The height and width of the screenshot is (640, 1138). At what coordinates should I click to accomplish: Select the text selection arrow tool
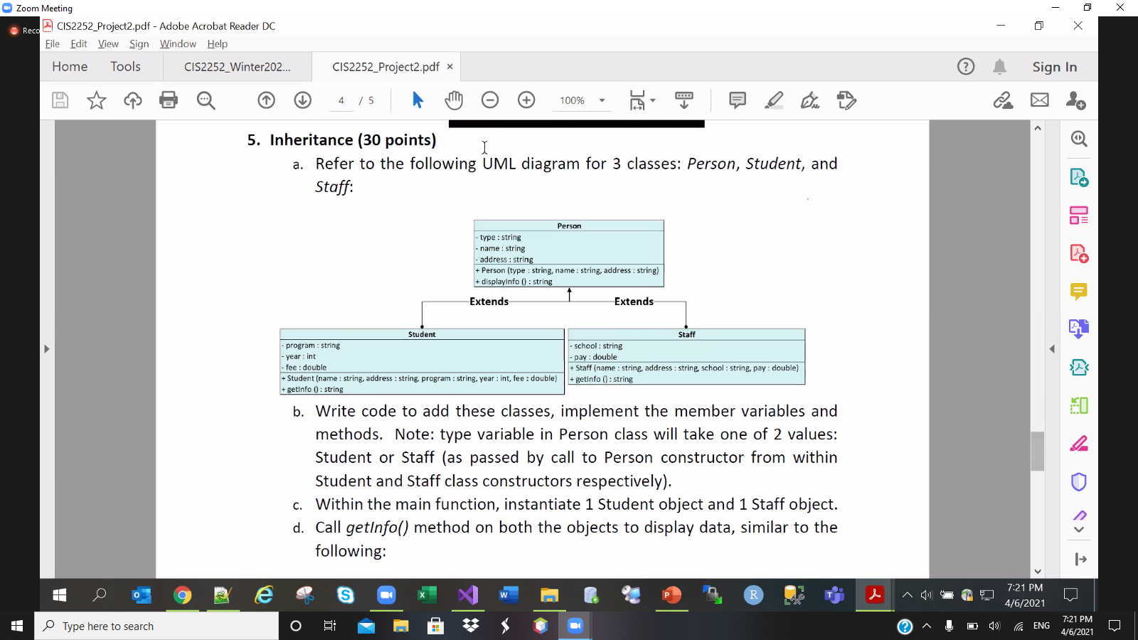[x=418, y=100]
